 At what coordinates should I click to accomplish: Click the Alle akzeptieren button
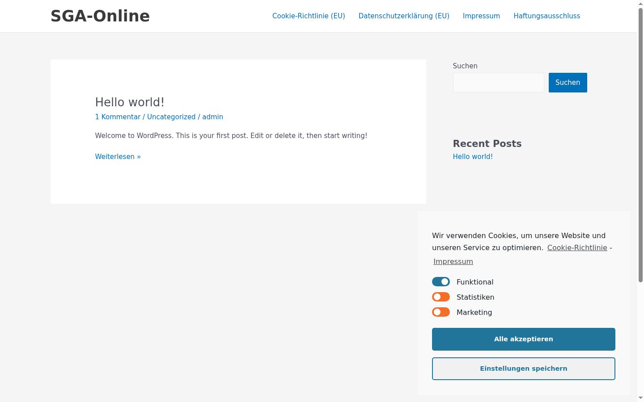tap(524, 339)
